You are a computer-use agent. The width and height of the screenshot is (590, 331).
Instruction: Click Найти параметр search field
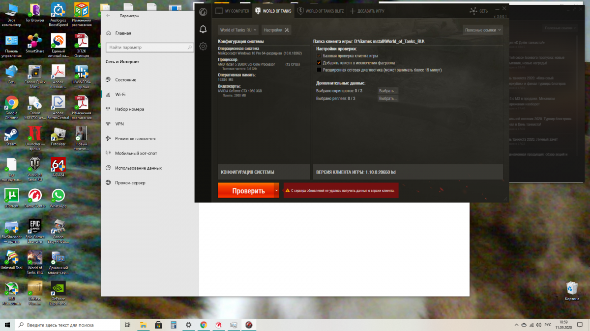(150, 48)
